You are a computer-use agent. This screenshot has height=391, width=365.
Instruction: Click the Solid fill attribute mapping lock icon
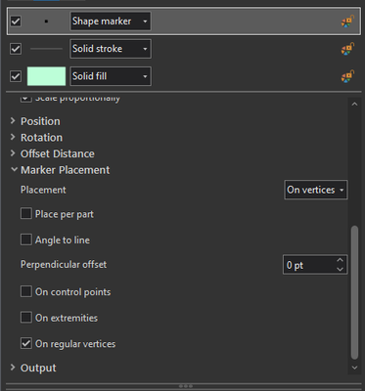(x=347, y=76)
